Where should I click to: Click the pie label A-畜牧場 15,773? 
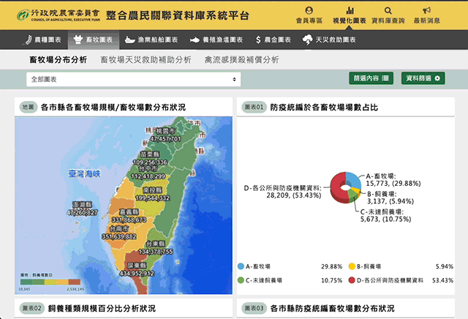point(393,180)
